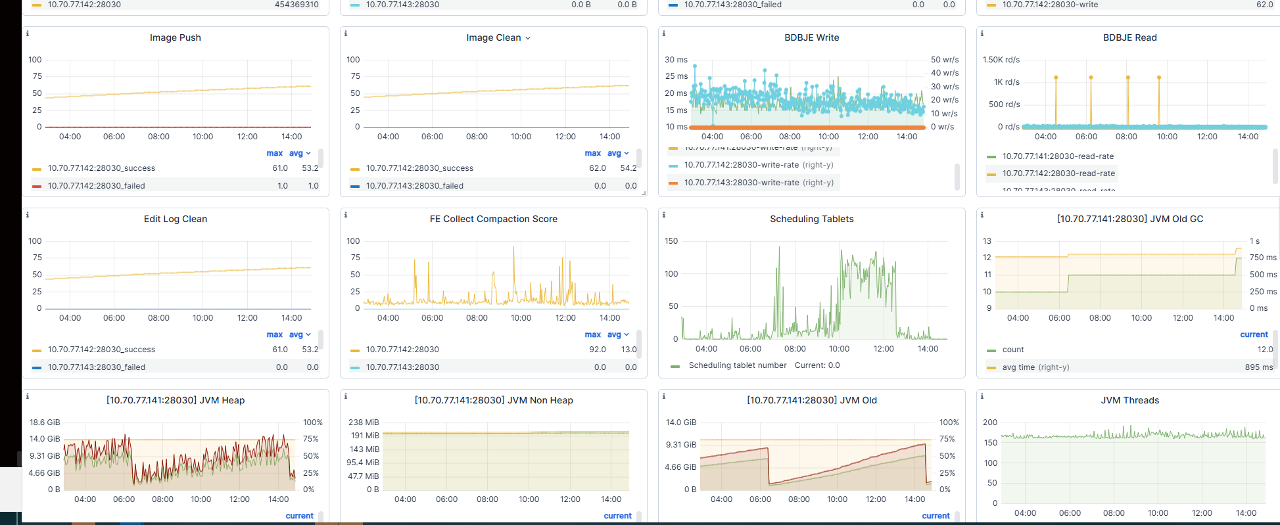Click the BDBJE Write legend scrollbar
1280x525 pixels.
(x=957, y=176)
